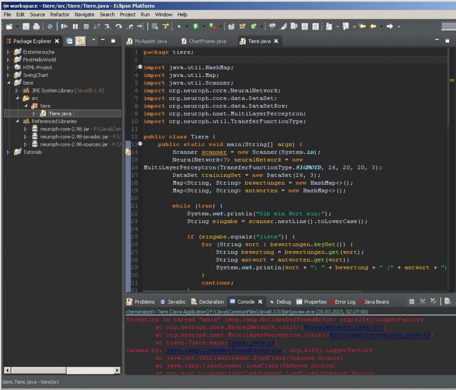The image size is (456, 390).
Task: Clear the Console with the clear icon
Action: pos(447,301)
